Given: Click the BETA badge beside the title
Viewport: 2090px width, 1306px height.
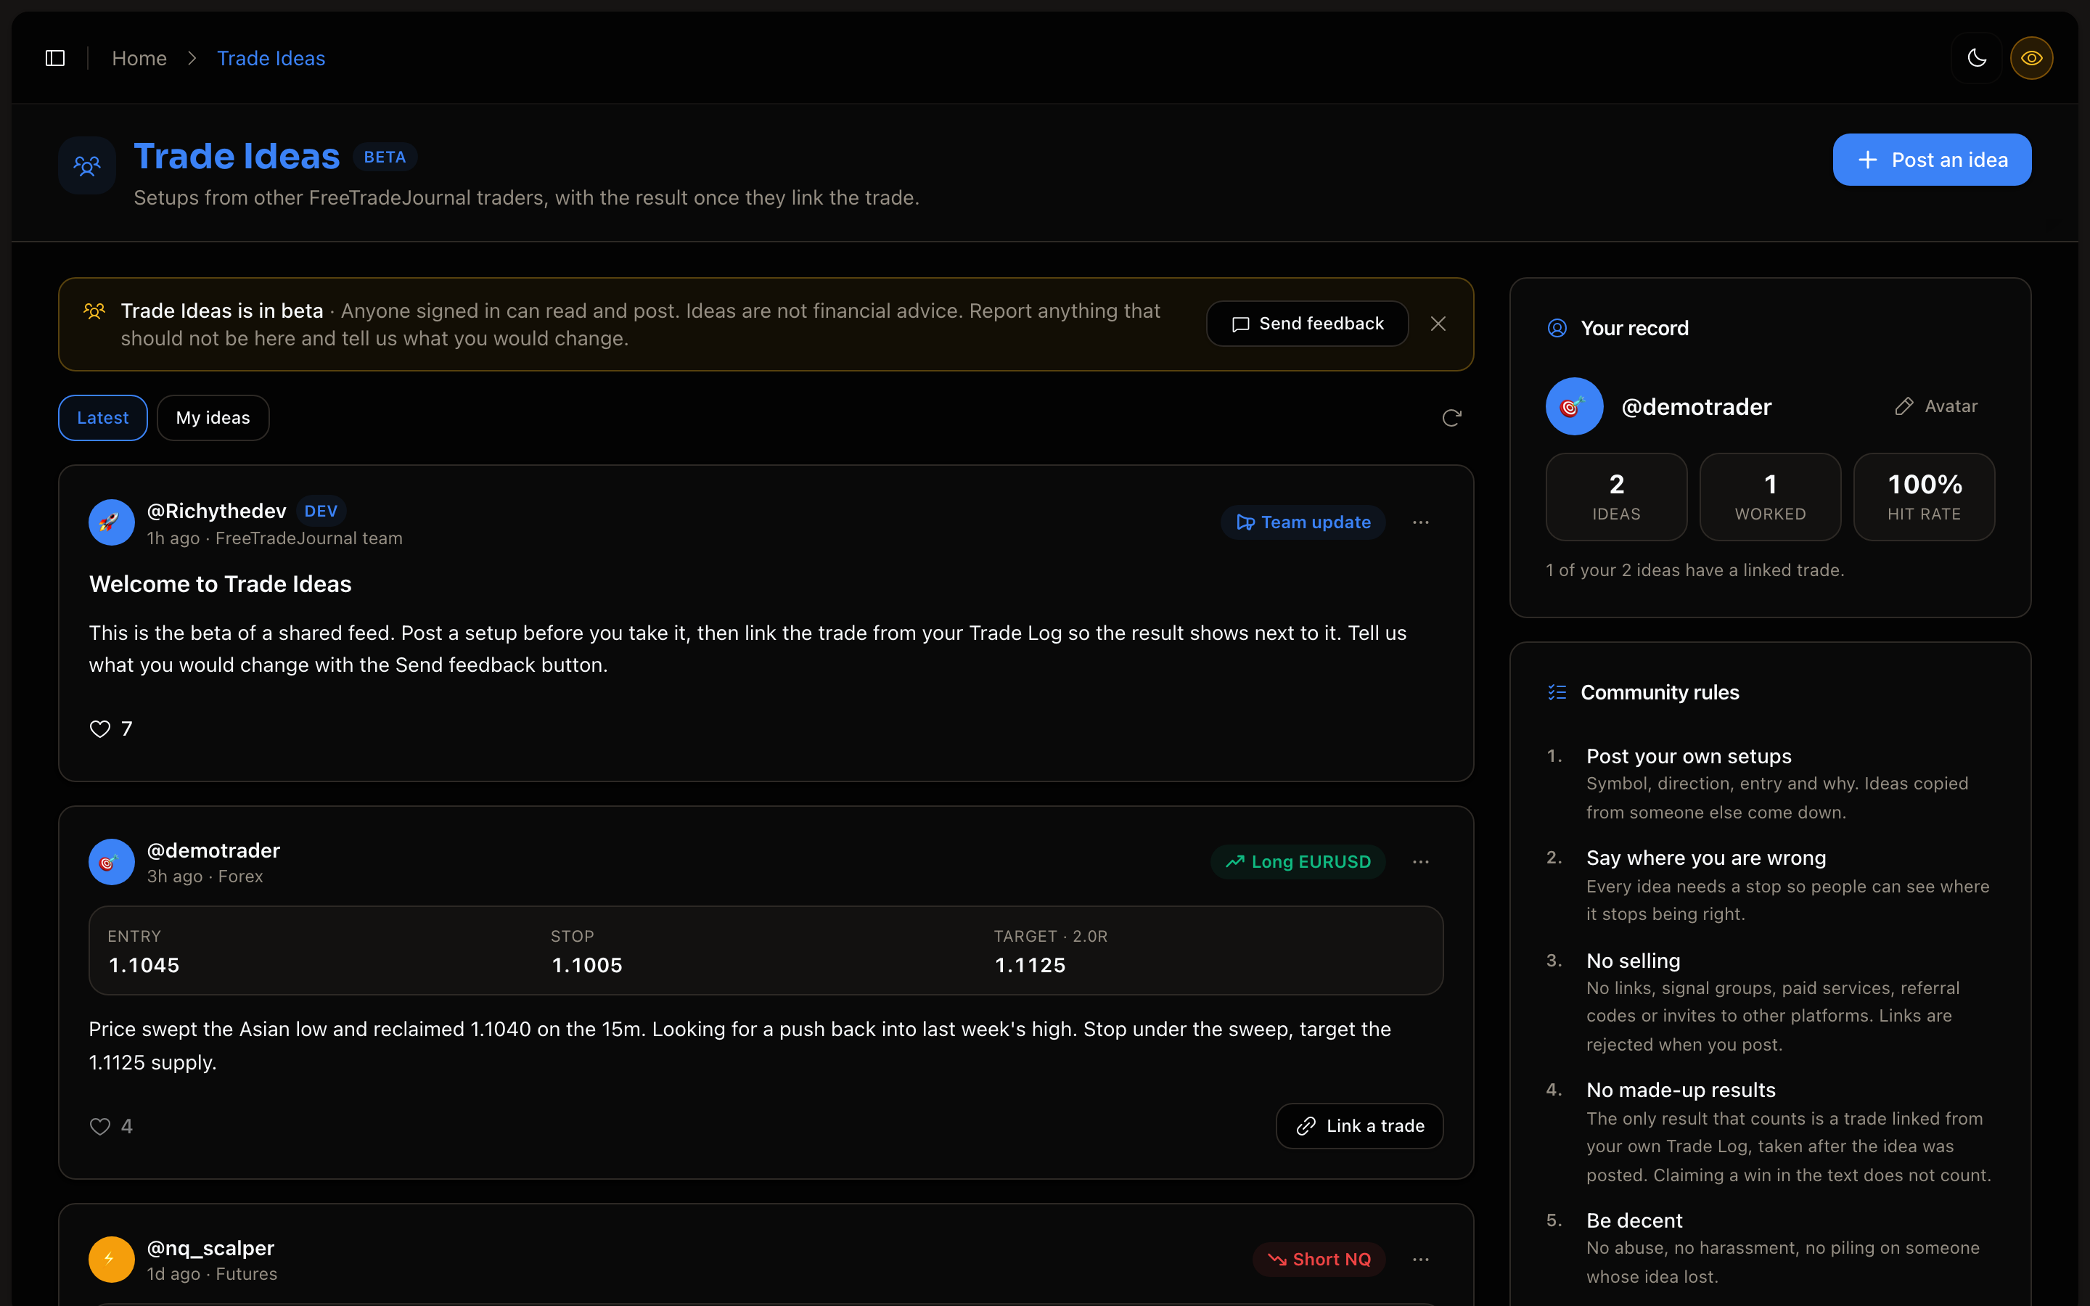Looking at the screenshot, I should pyautogui.click(x=385, y=157).
